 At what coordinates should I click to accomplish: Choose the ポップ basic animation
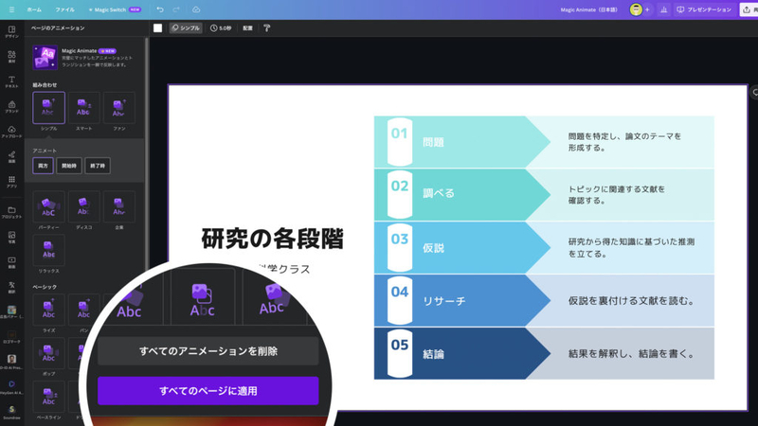(48, 353)
